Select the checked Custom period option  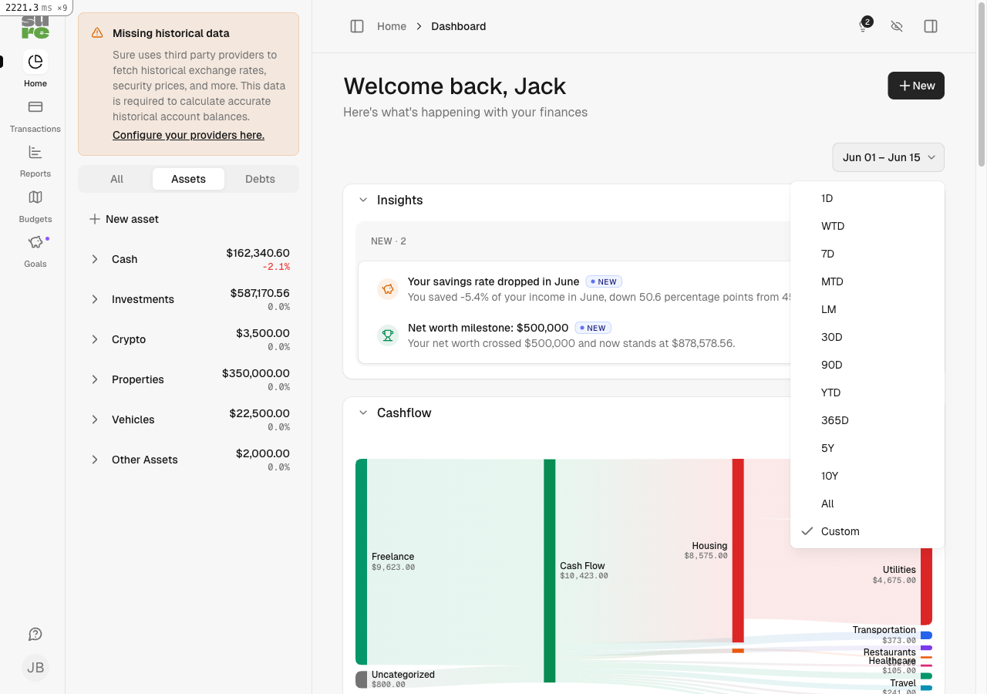point(867,531)
